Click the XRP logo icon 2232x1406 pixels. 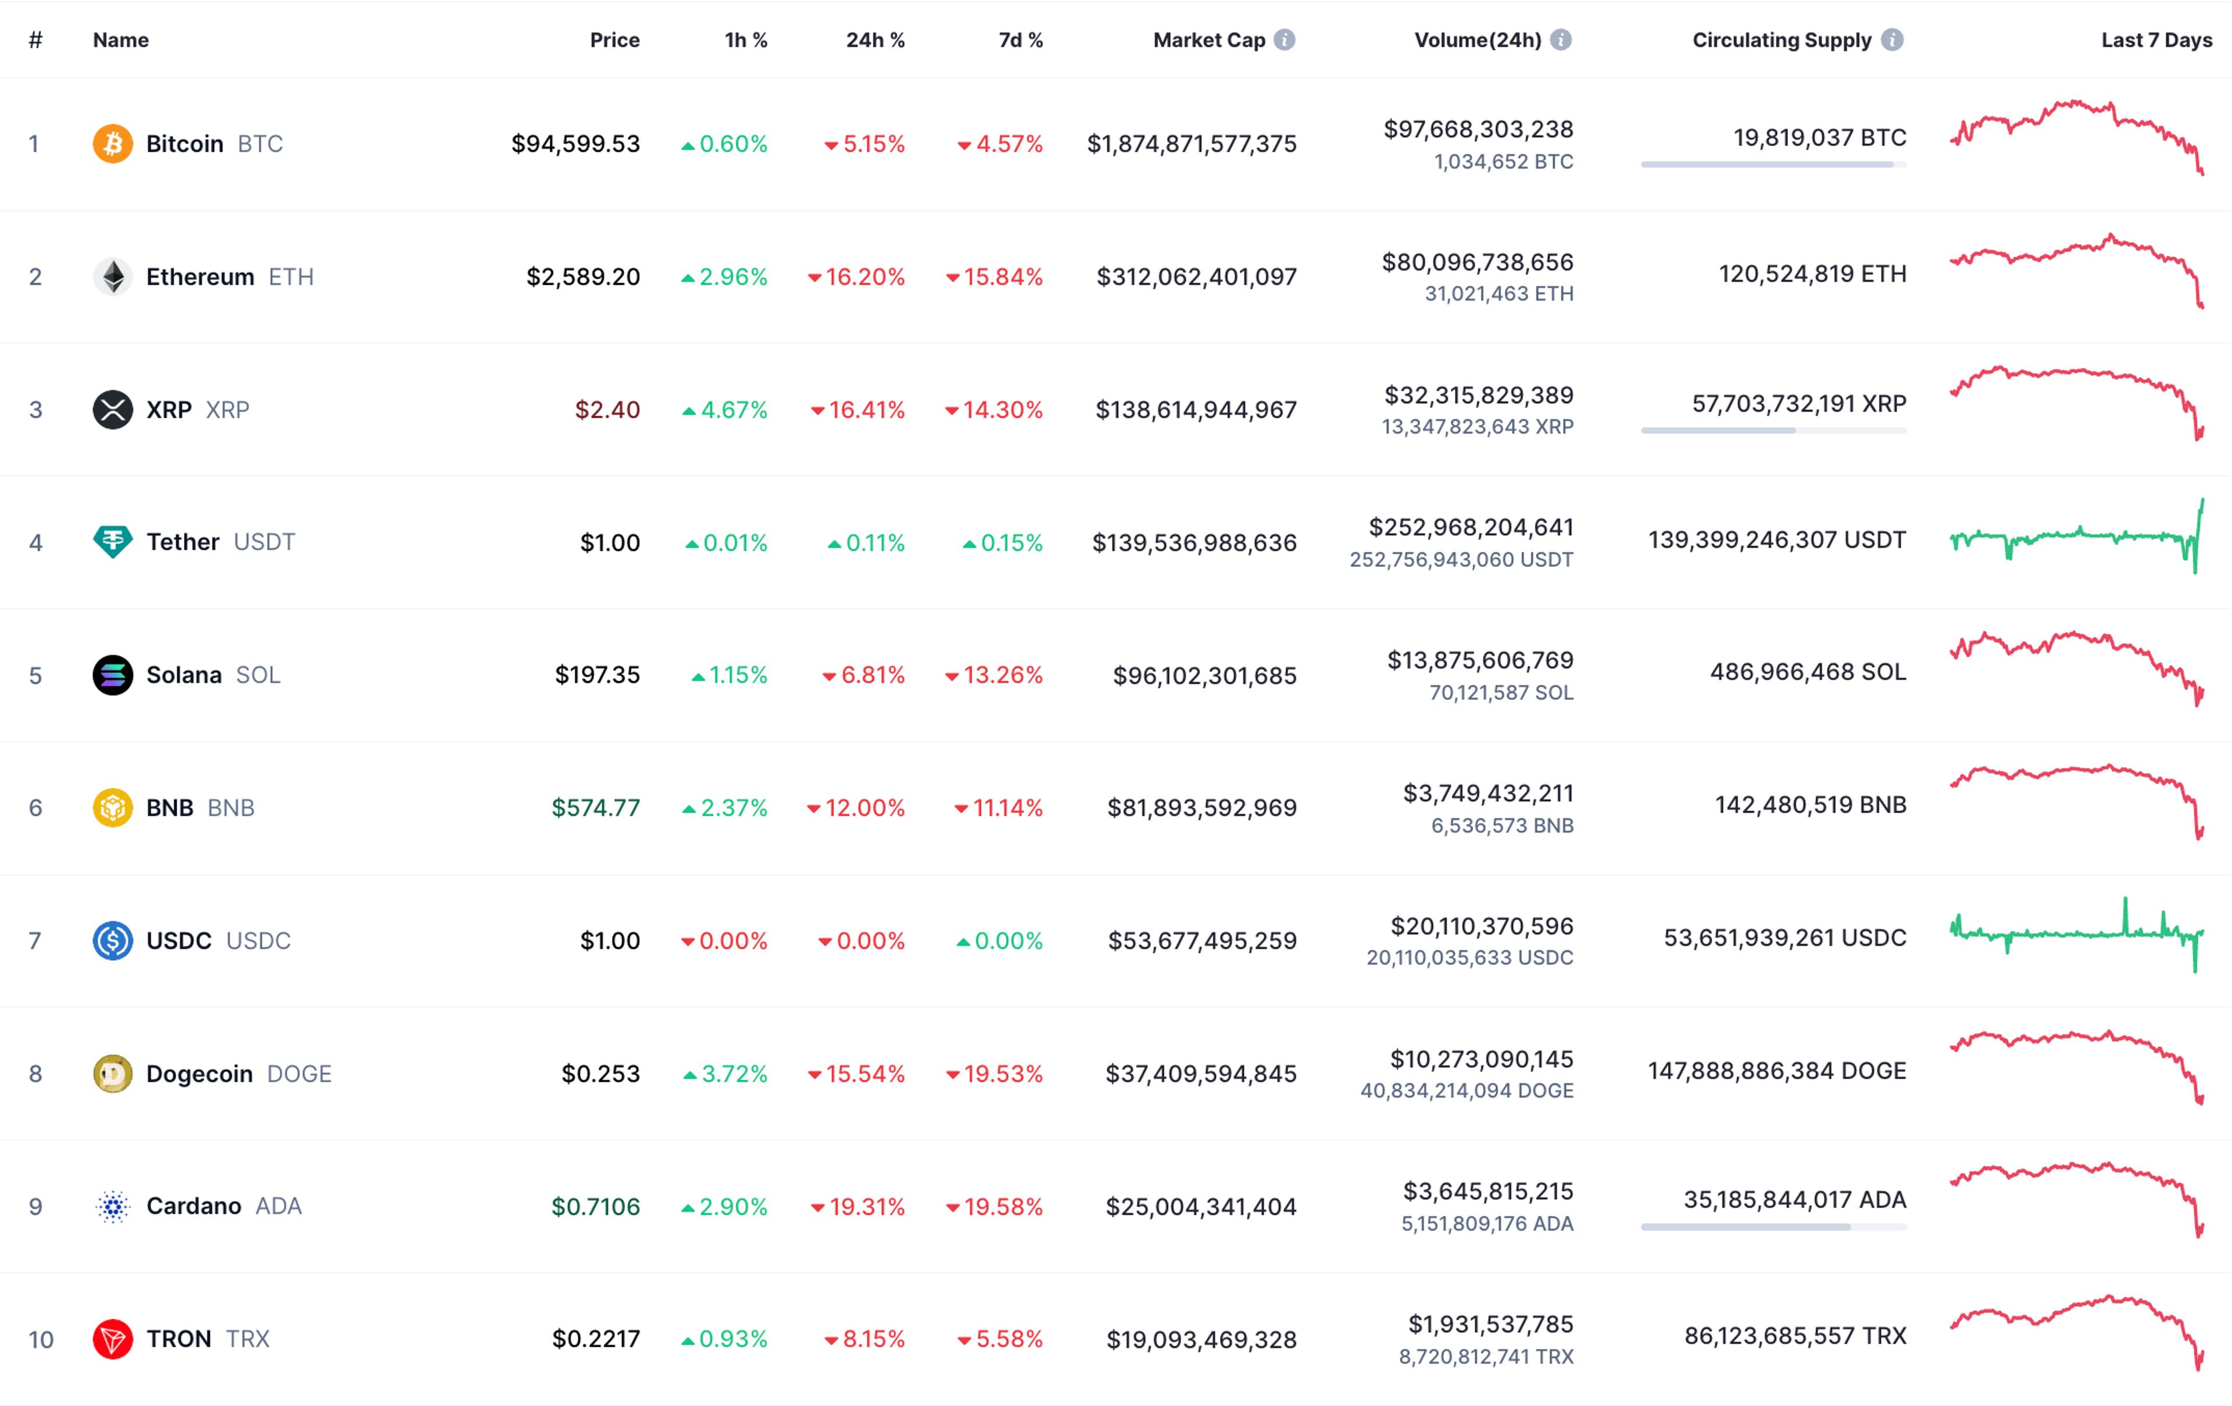[112, 410]
